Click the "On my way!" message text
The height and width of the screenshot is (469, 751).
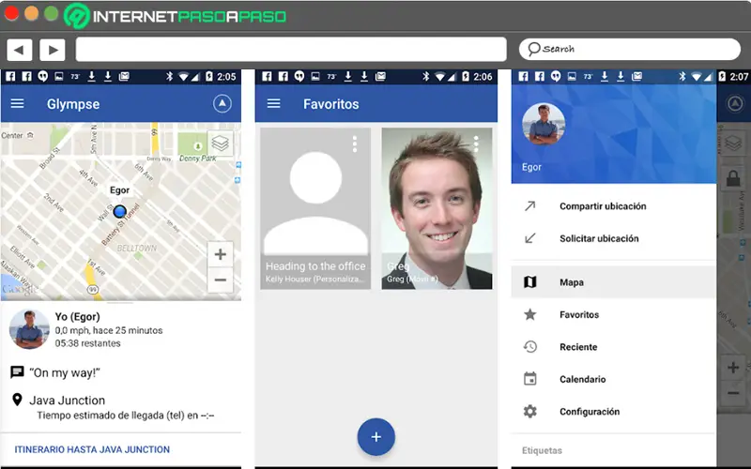pos(65,372)
